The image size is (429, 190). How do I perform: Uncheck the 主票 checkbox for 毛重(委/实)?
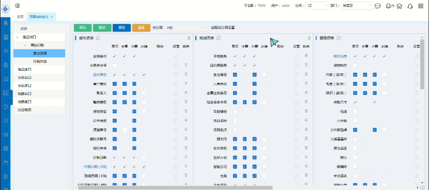(x=365, y=83)
